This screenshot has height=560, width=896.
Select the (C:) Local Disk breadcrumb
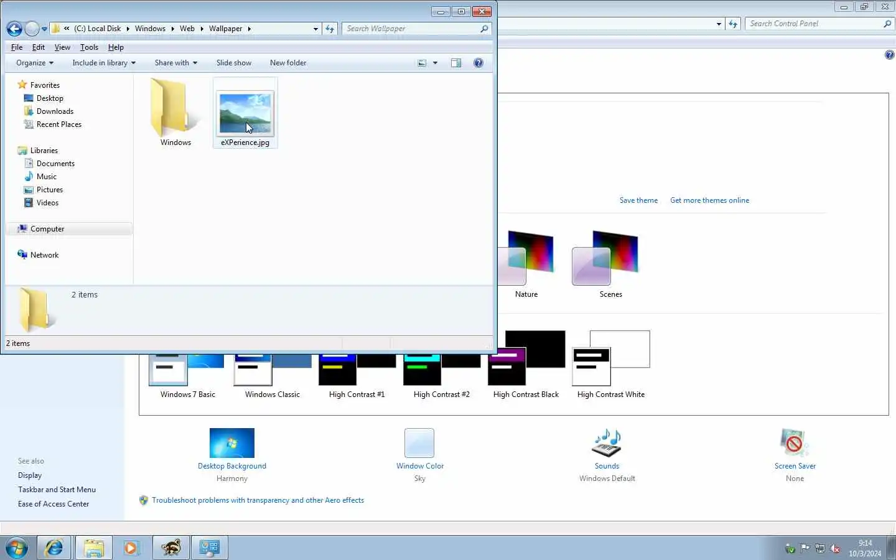(x=97, y=29)
